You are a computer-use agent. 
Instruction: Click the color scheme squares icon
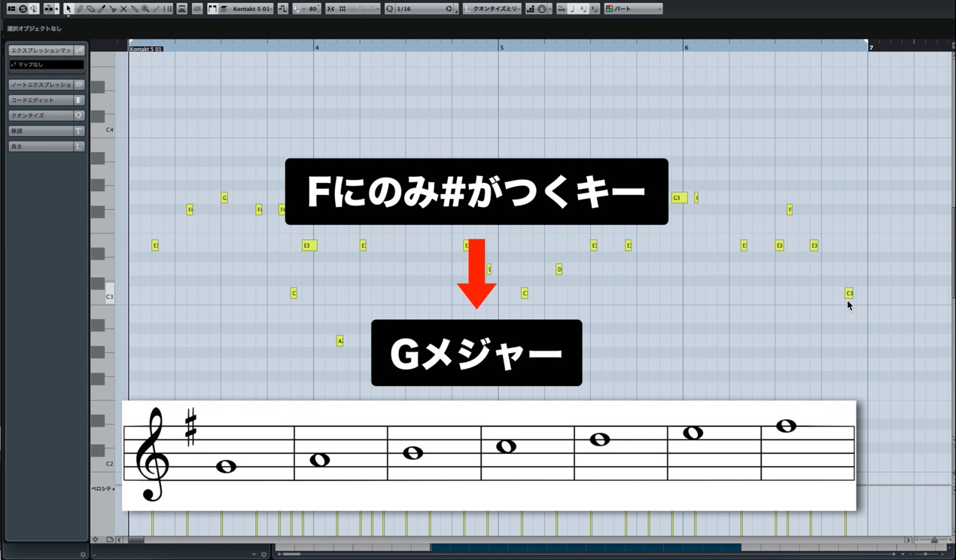609,9
